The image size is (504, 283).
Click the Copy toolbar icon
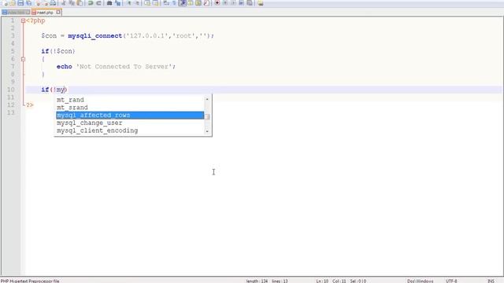[72, 3]
